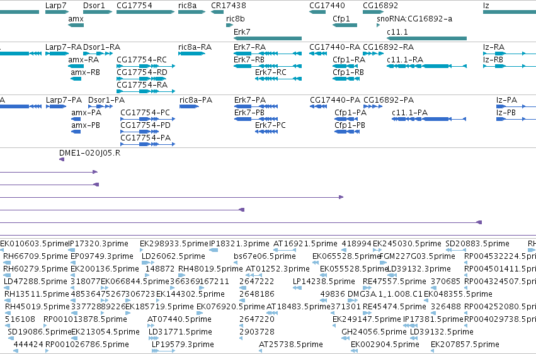Click the snoRNA:CG16892-a feature
The width and height of the screenshot is (536, 354).
(x=378, y=25)
